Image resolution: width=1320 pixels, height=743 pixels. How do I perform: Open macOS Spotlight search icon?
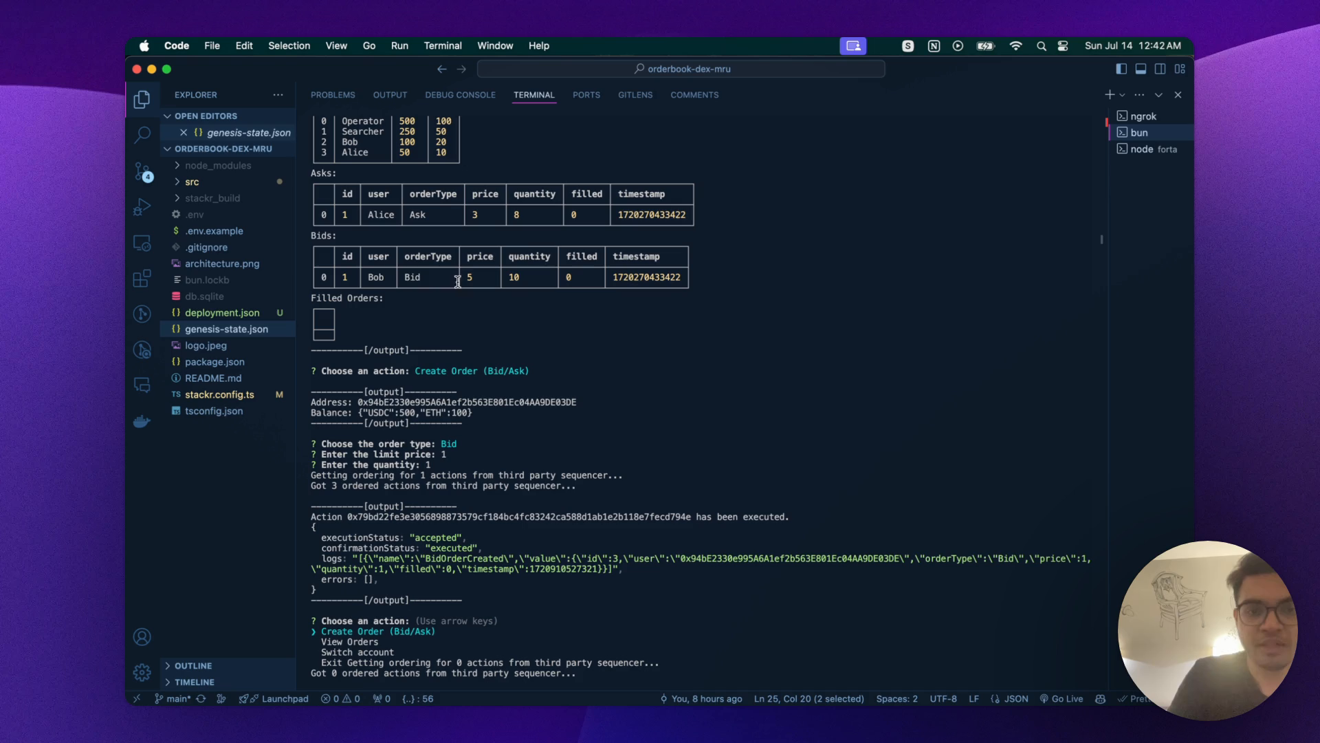tap(1041, 46)
